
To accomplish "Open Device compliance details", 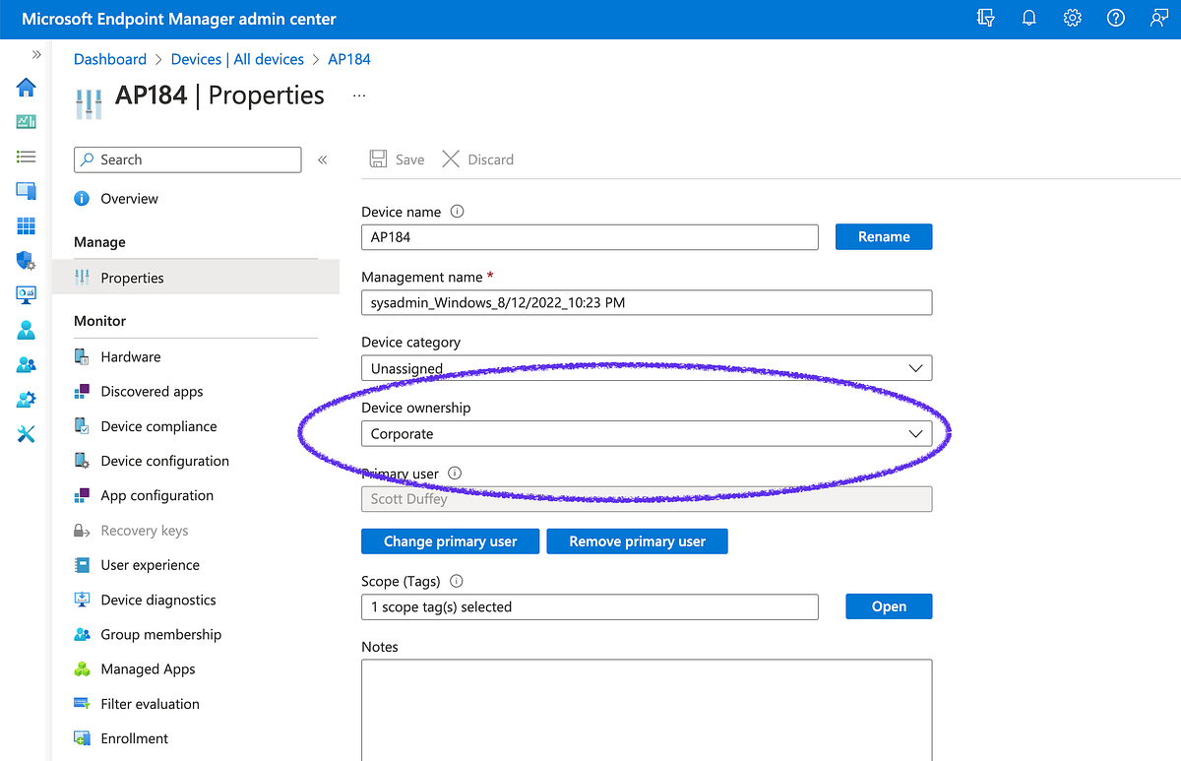I will pos(157,425).
